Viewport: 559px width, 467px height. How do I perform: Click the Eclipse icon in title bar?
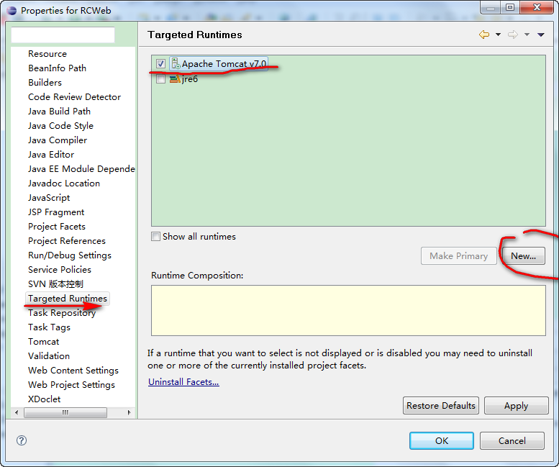click(12, 10)
